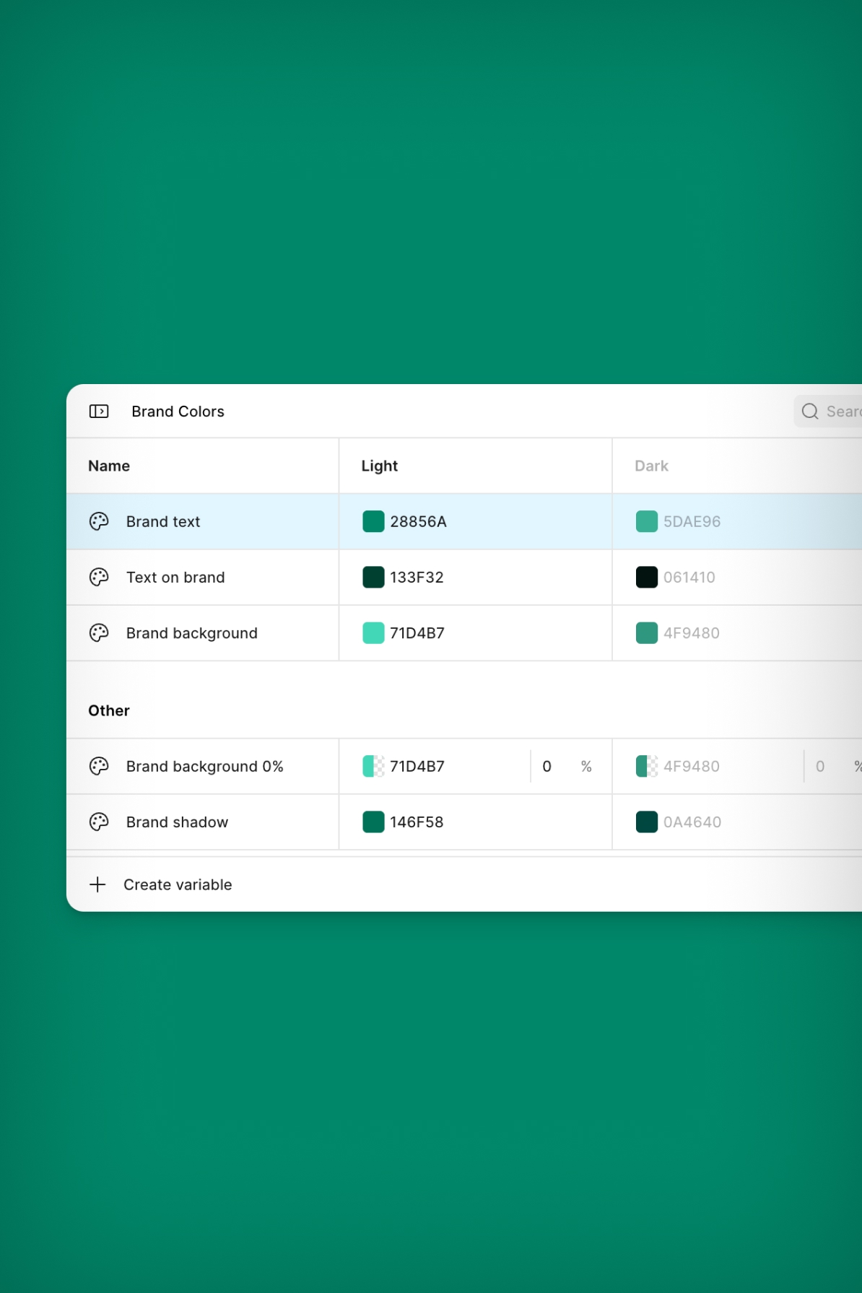Select the Text on brand variable name
This screenshot has height=1293, width=862.
(x=175, y=578)
